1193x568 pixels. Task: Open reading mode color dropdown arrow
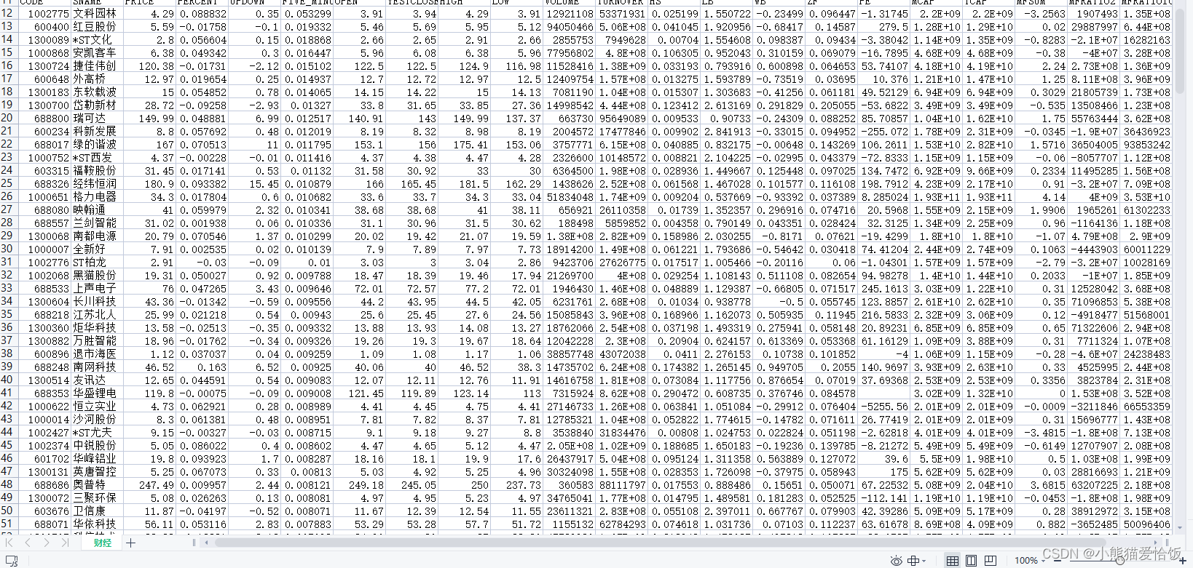924,561
